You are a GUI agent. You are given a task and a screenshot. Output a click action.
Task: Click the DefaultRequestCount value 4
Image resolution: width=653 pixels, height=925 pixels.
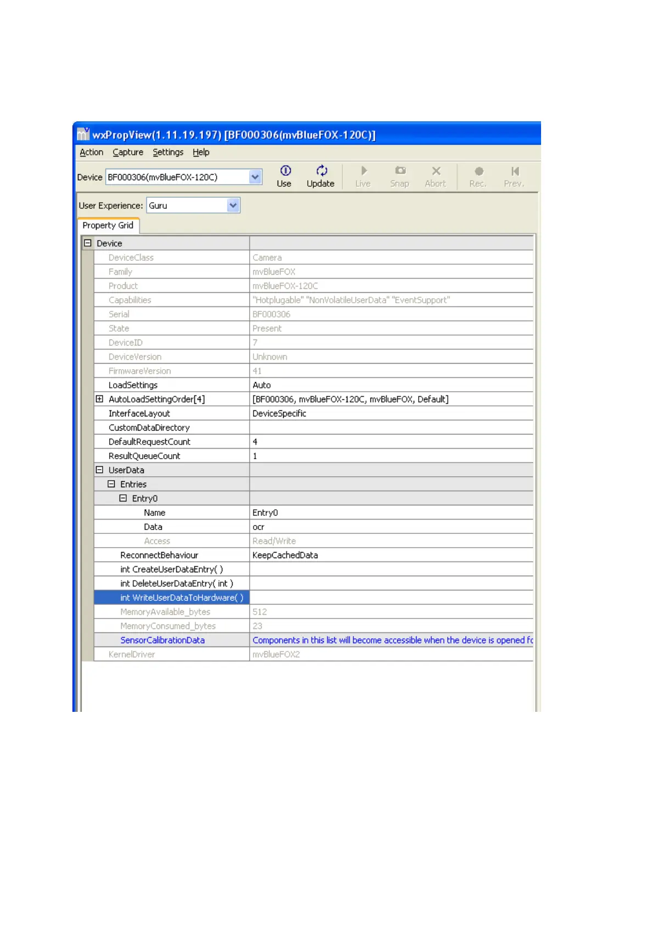coord(255,442)
